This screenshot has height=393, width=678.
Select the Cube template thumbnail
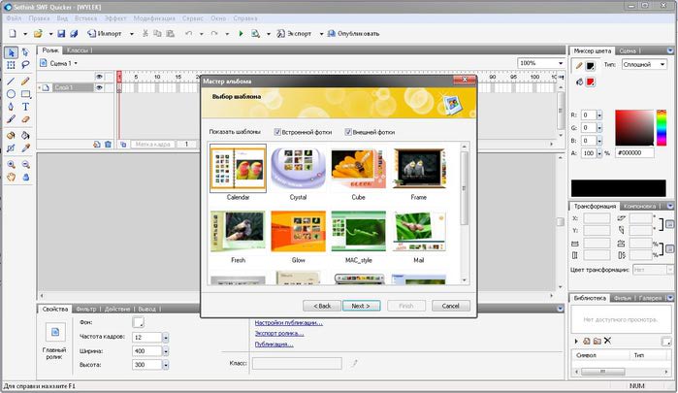(x=359, y=169)
